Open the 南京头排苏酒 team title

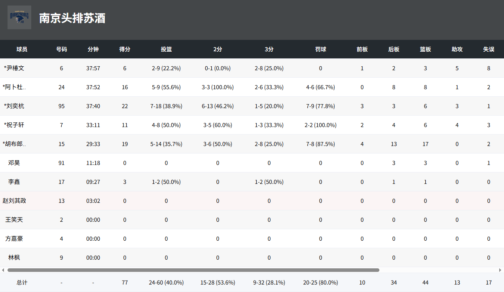(x=72, y=18)
